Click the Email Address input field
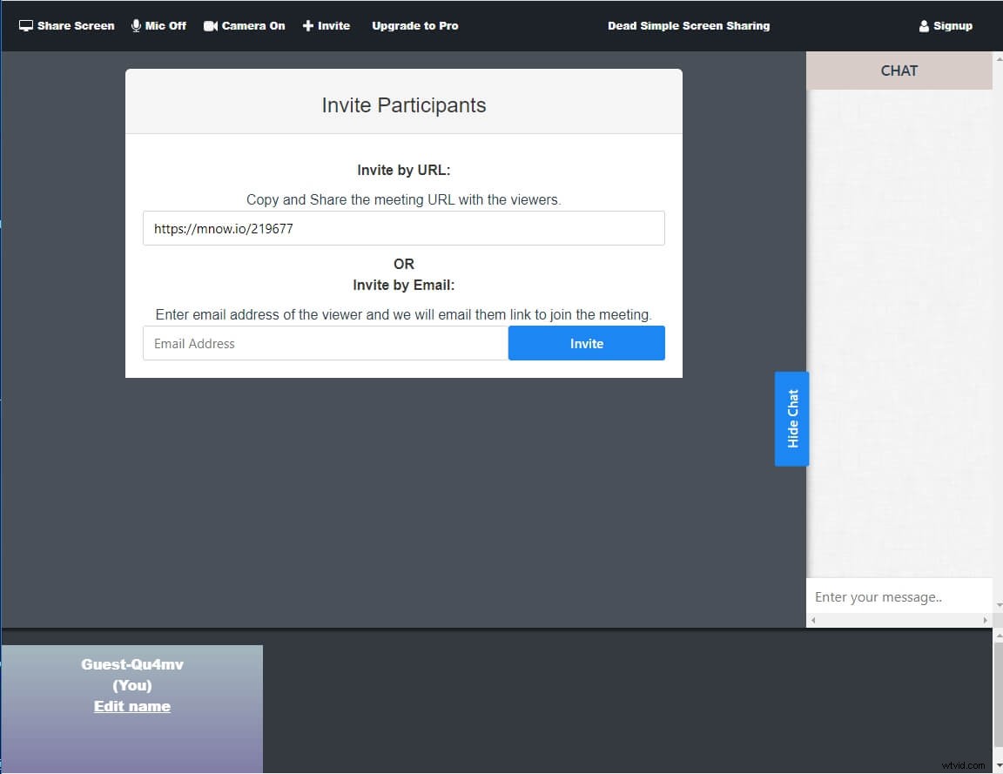The width and height of the screenshot is (1003, 774). (324, 343)
